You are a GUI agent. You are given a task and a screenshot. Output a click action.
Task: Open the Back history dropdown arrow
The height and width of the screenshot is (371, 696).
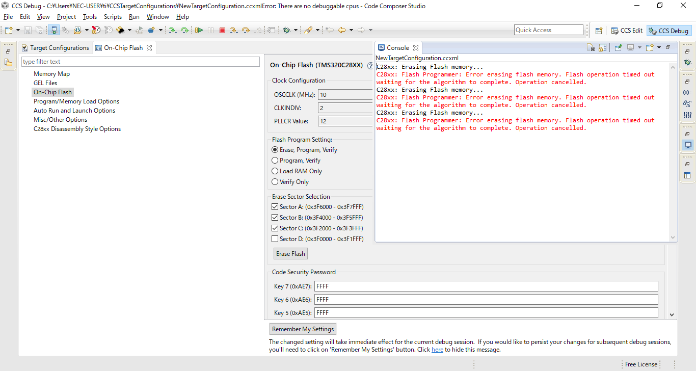pos(351,31)
